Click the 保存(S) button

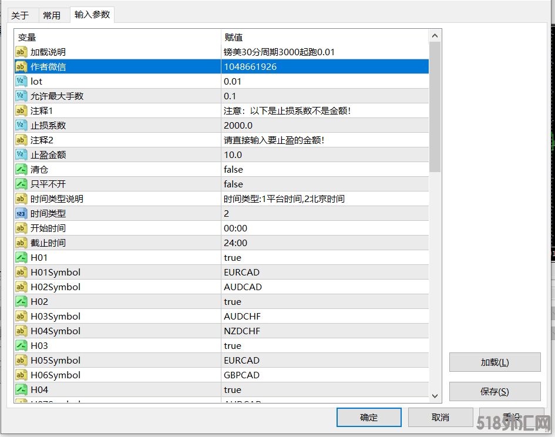pyautogui.click(x=495, y=392)
